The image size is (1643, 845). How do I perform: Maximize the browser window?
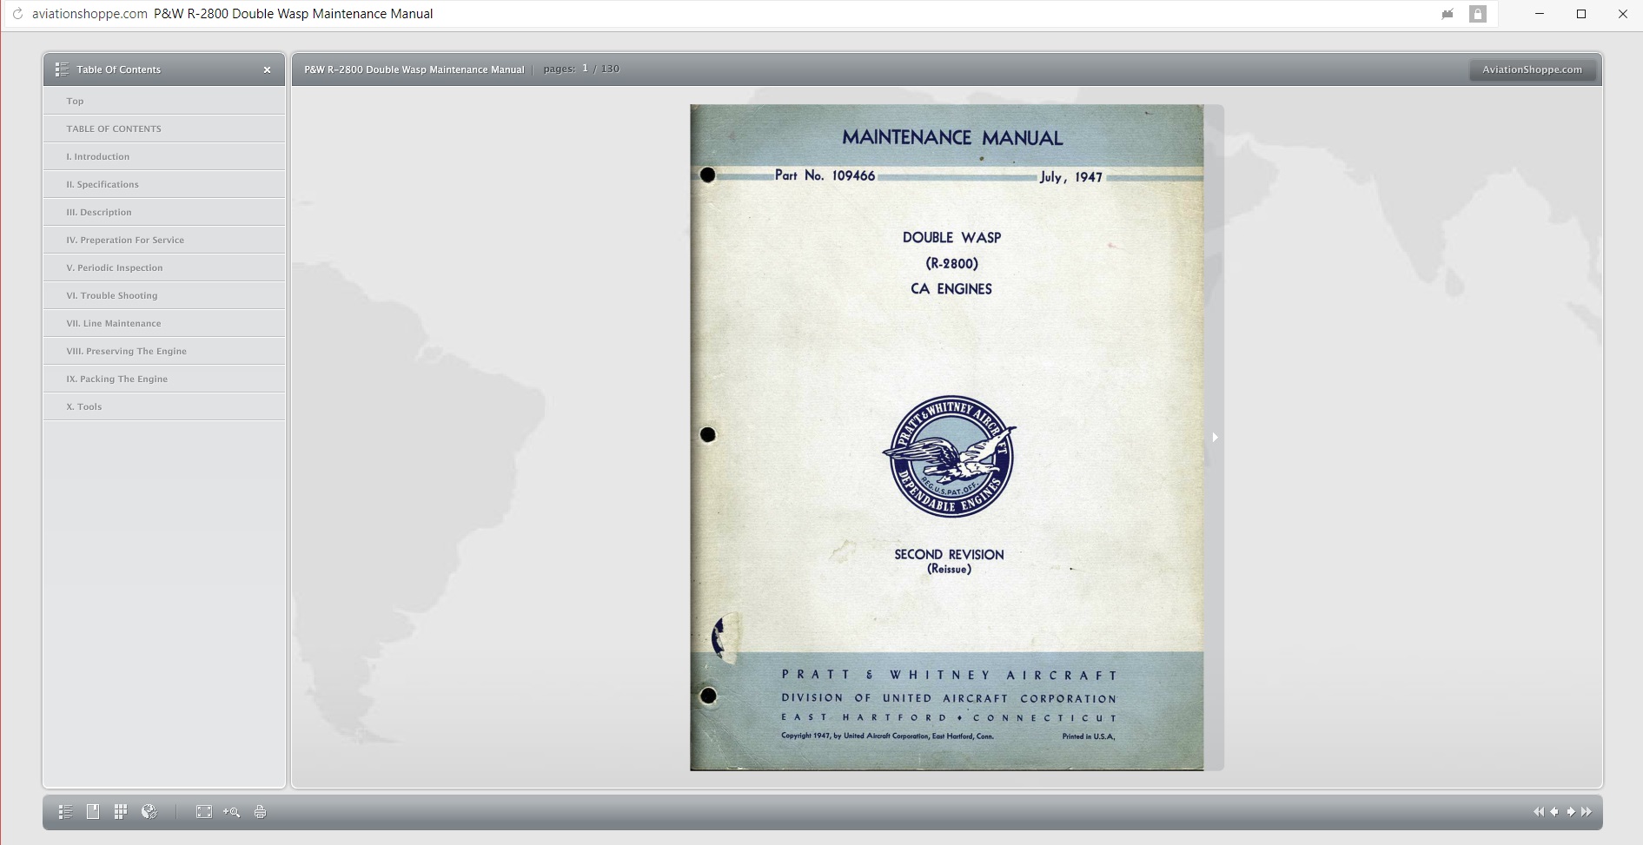point(1581,14)
